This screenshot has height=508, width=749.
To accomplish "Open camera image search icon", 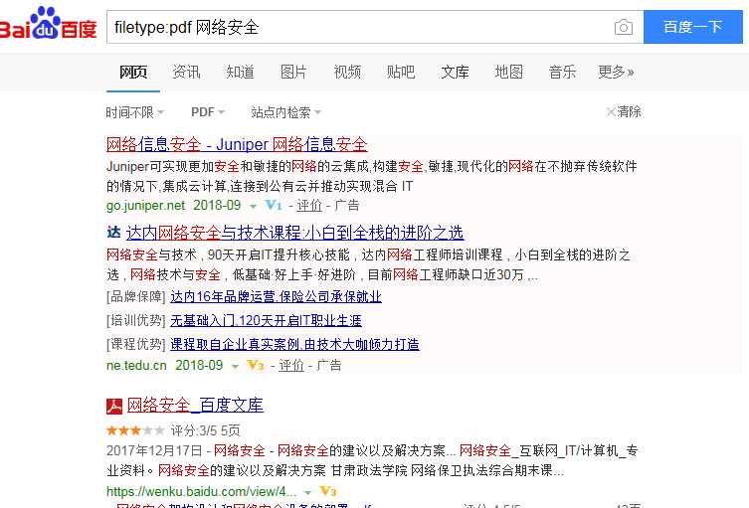I will click(624, 27).
